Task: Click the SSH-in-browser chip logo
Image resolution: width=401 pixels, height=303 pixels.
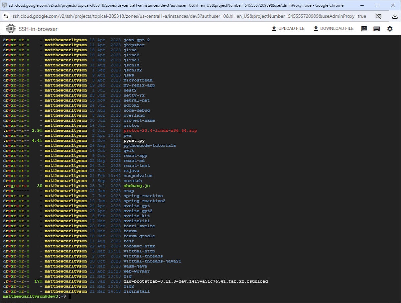Action: [11, 29]
